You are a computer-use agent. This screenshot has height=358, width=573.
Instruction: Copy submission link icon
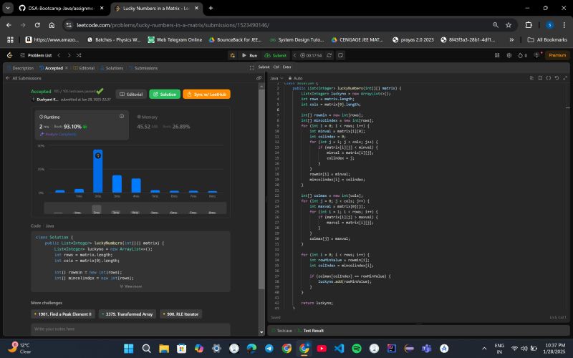pyautogui.click(x=259, y=78)
